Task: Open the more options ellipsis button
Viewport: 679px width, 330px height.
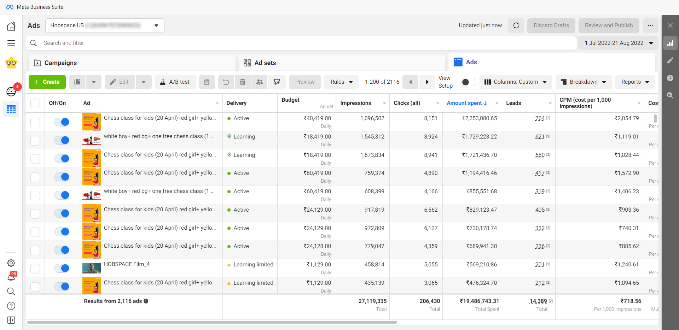Action: (x=650, y=25)
